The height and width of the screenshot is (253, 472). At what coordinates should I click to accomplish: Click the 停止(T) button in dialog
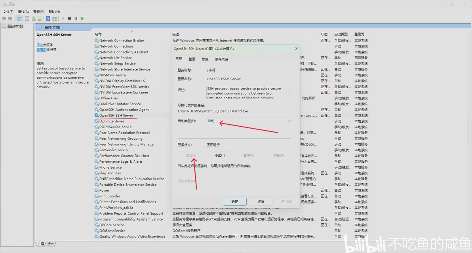(220, 155)
